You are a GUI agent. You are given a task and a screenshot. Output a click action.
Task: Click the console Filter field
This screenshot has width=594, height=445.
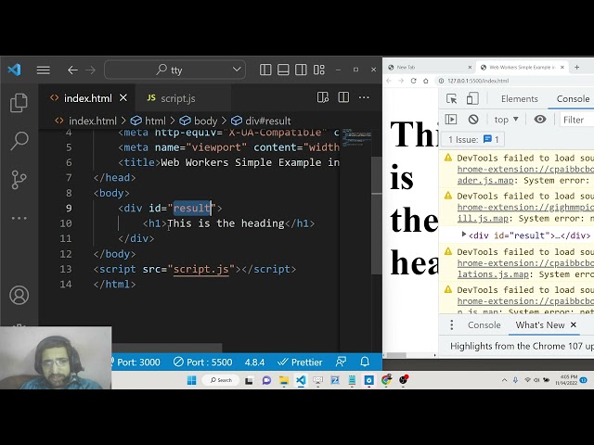[577, 120]
